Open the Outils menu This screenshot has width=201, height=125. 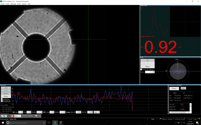click(x=7, y=4)
